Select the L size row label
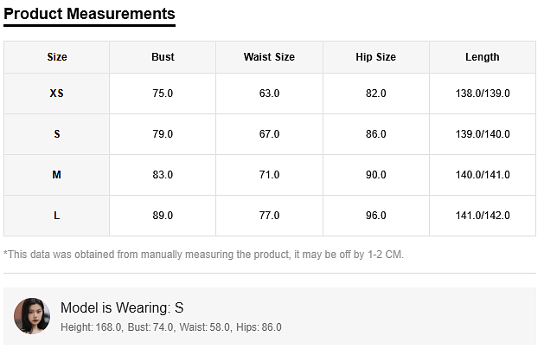The image size is (544, 349). point(57,216)
